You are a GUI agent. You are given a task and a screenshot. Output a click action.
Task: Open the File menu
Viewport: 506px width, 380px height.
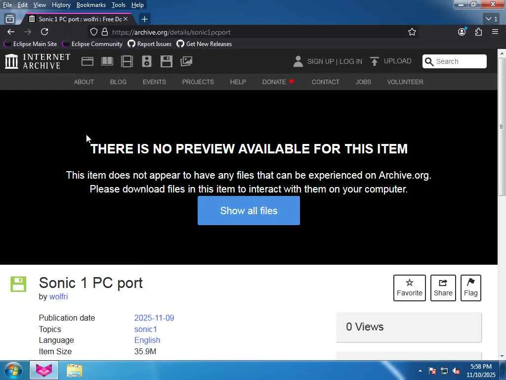point(7,5)
